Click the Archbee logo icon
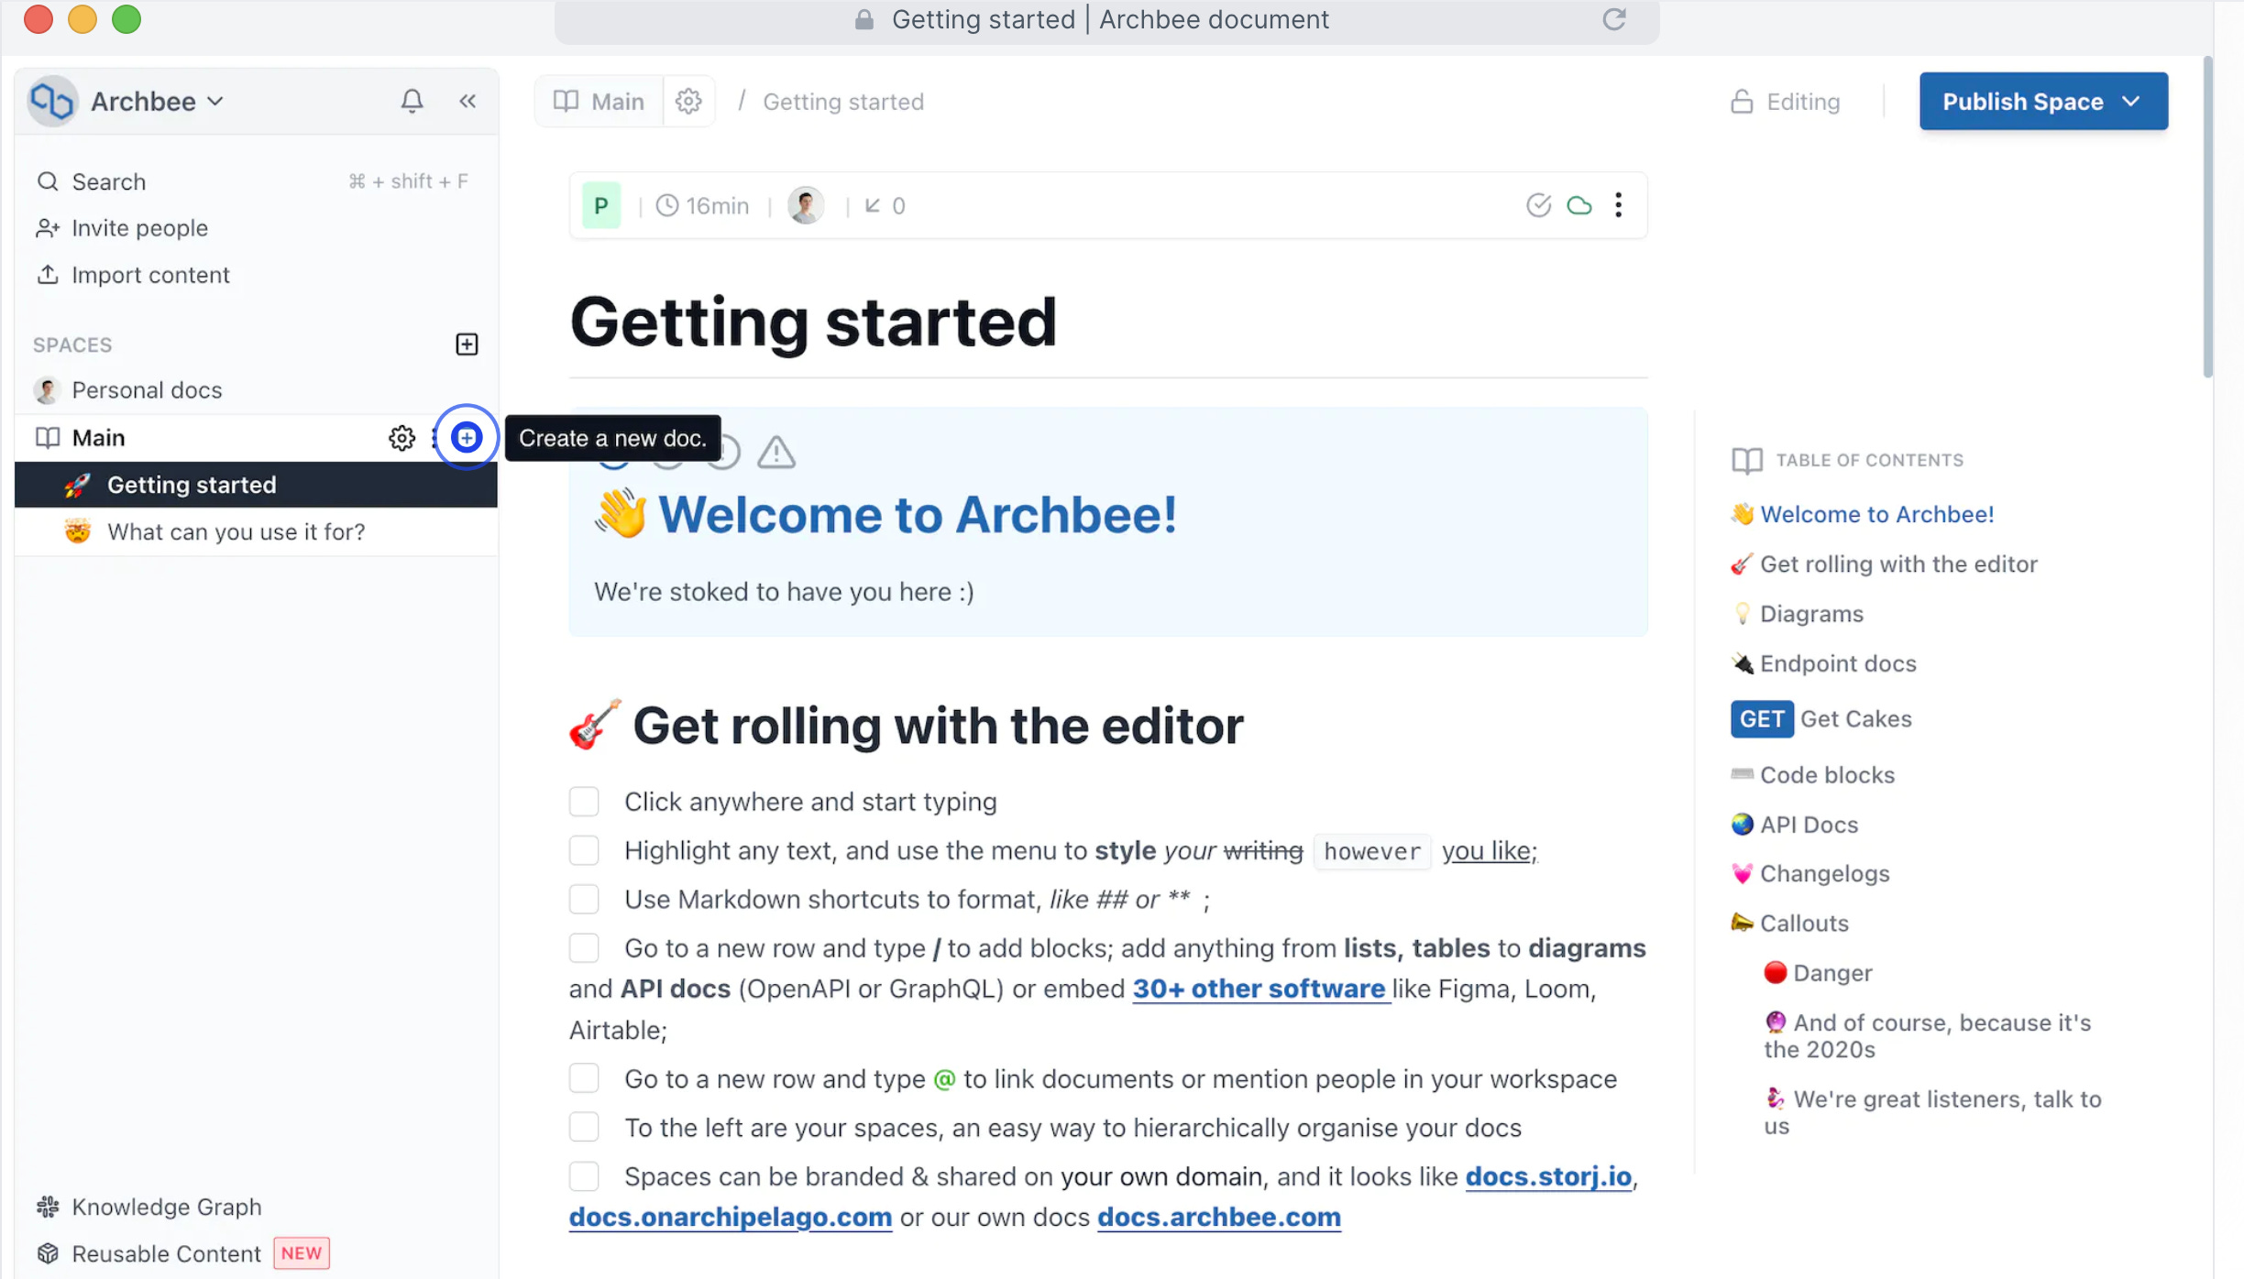Image resolution: width=2244 pixels, height=1279 pixels. pos(52,101)
